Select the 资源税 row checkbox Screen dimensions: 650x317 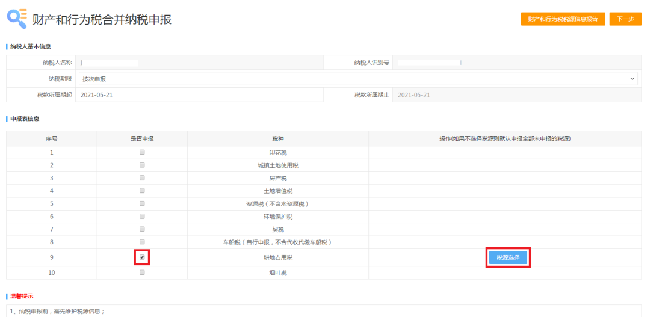[x=142, y=203]
